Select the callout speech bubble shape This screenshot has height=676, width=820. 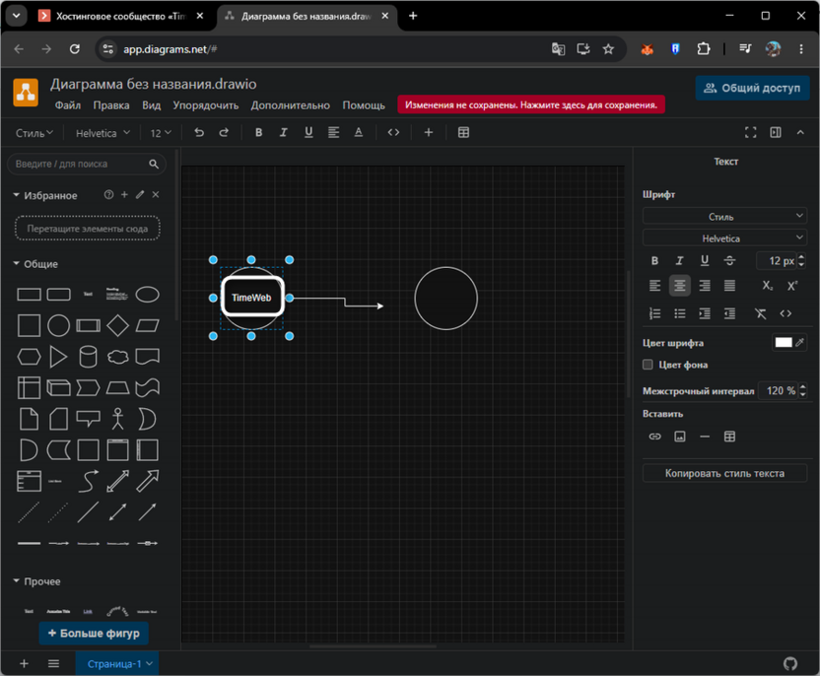(88, 419)
